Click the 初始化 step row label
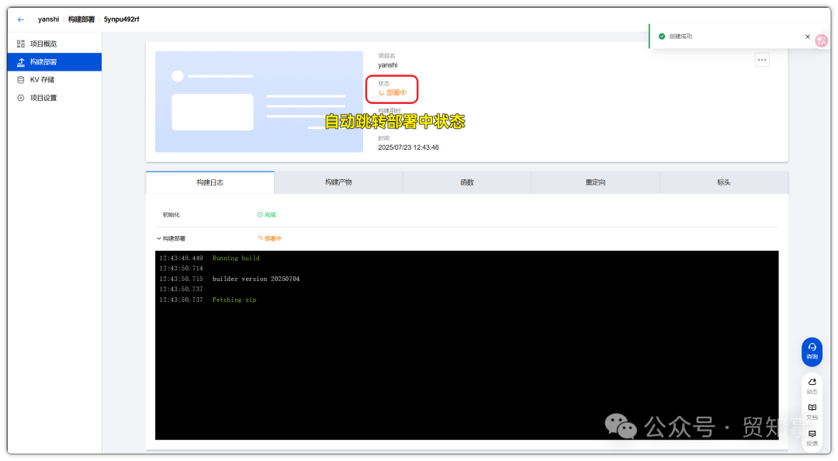Image resolution: width=838 pixels, height=461 pixels. point(171,215)
